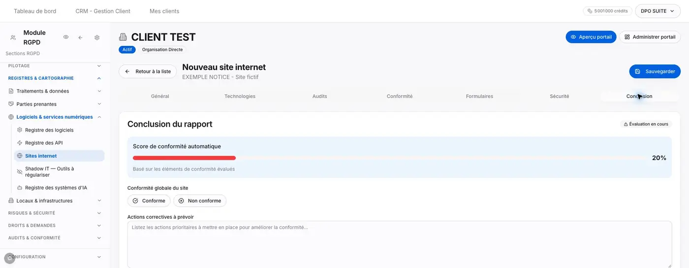Open the Conformité tab

[400, 97]
